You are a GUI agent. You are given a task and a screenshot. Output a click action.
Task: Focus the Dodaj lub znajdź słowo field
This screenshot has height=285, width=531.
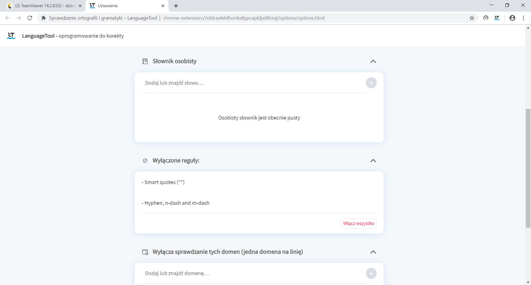click(253, 83)
